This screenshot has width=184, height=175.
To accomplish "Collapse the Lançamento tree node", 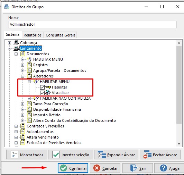I will [9, 48].
